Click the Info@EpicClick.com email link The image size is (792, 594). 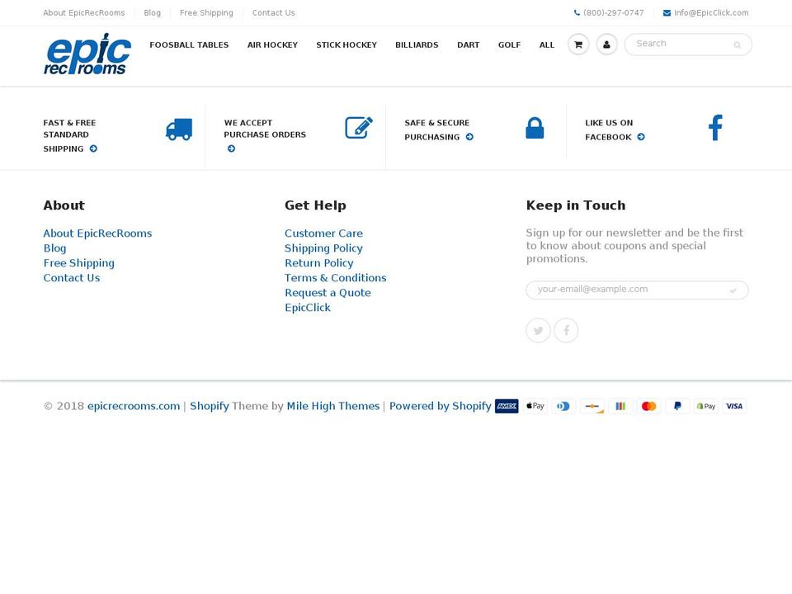pyautogui.click(x=711, y=12)
